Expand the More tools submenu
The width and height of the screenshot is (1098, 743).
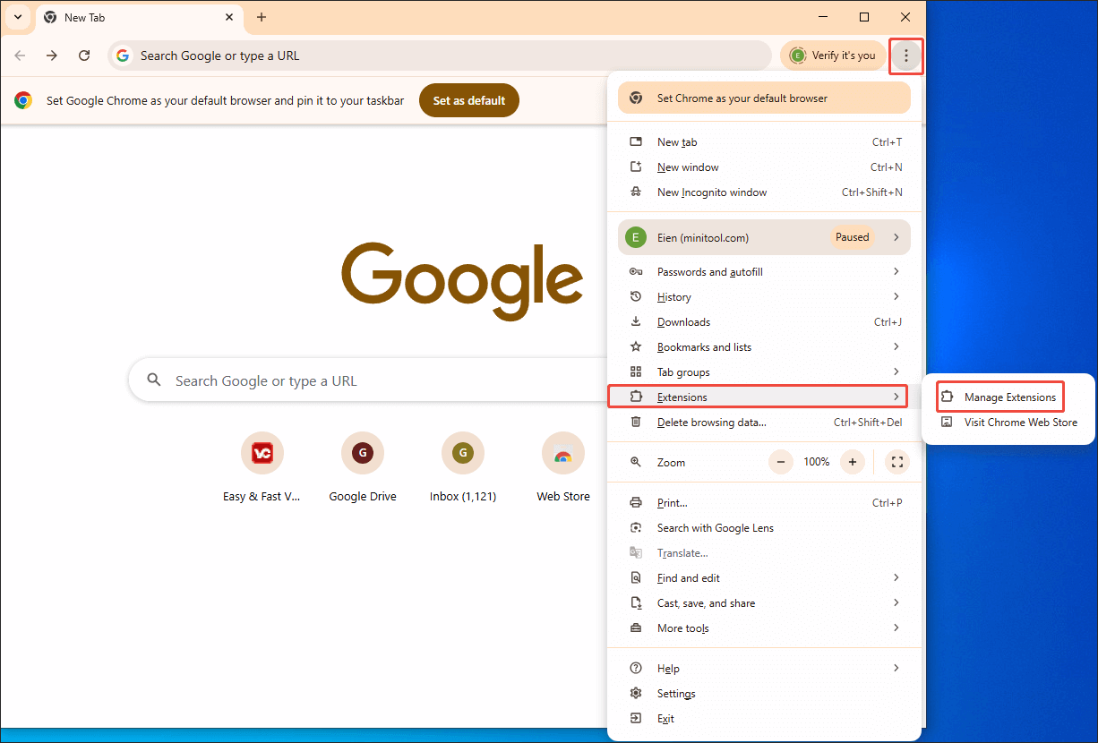[683, 628]
